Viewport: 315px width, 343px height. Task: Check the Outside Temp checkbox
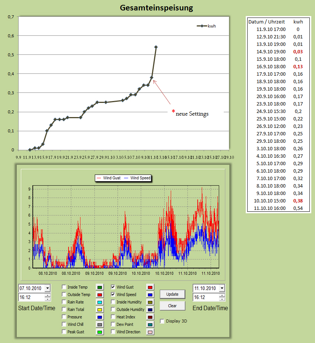[64, 295]
